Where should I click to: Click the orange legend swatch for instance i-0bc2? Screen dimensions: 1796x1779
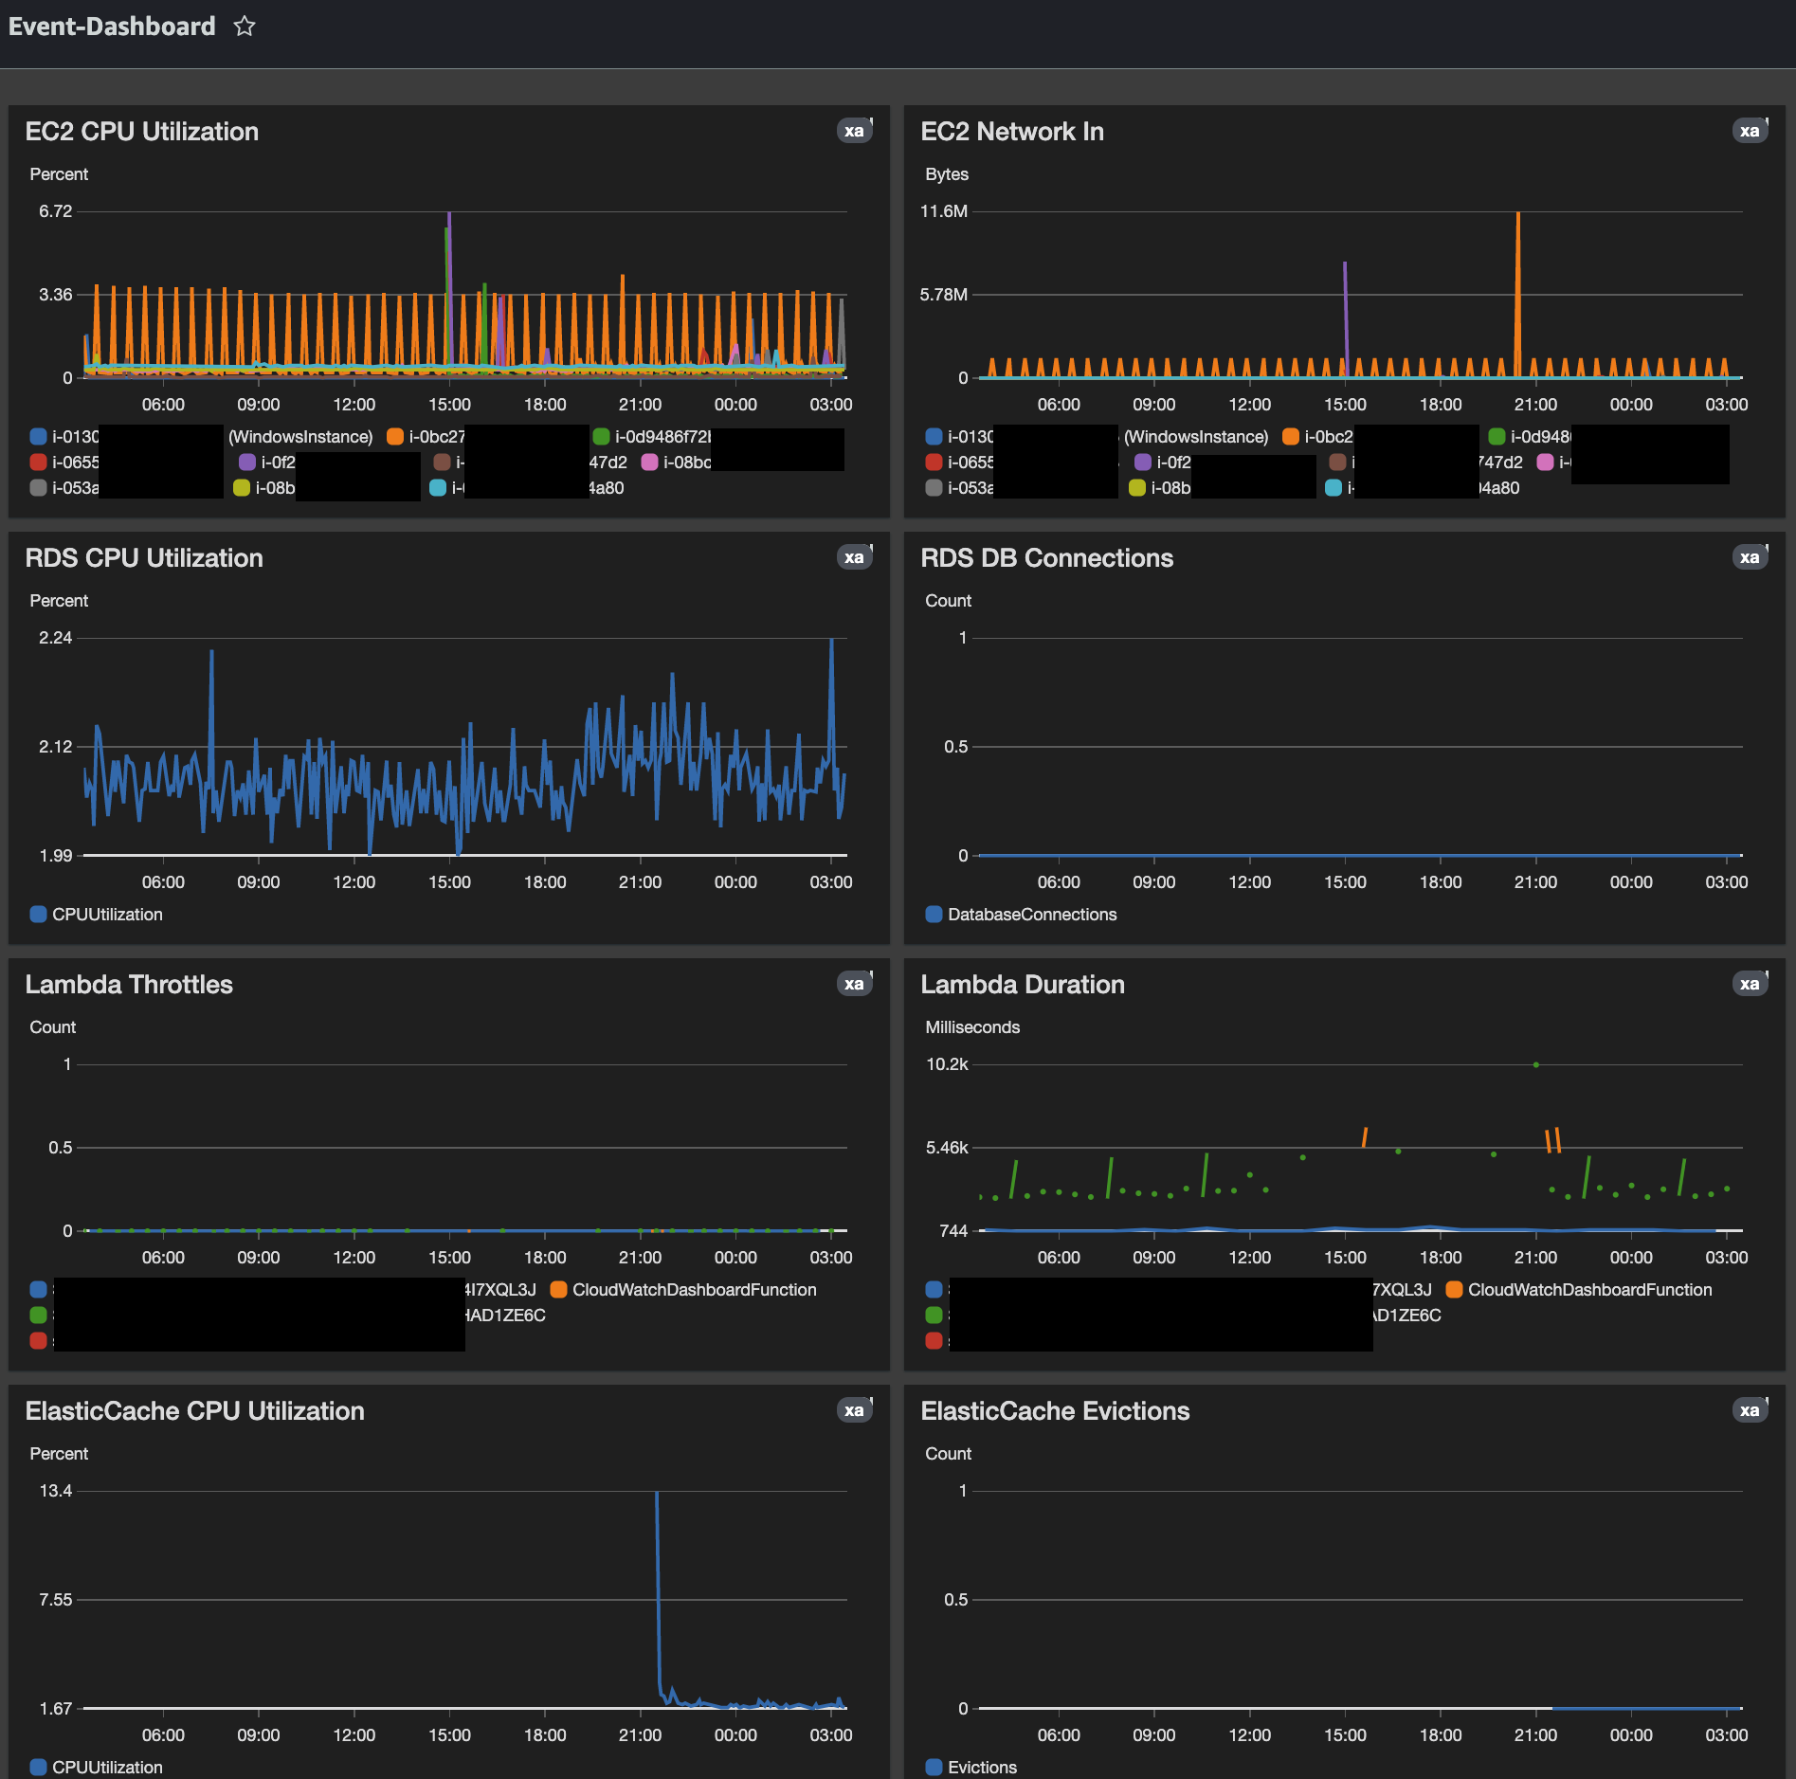pyautogui.click(x=1288, y=436)
